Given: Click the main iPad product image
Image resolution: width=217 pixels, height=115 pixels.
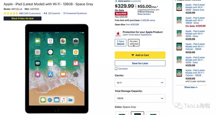Looking at the screenshot, I should [x=57, y=69].
